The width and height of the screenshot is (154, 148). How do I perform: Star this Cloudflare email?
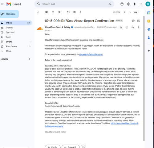tap(121, 27)
